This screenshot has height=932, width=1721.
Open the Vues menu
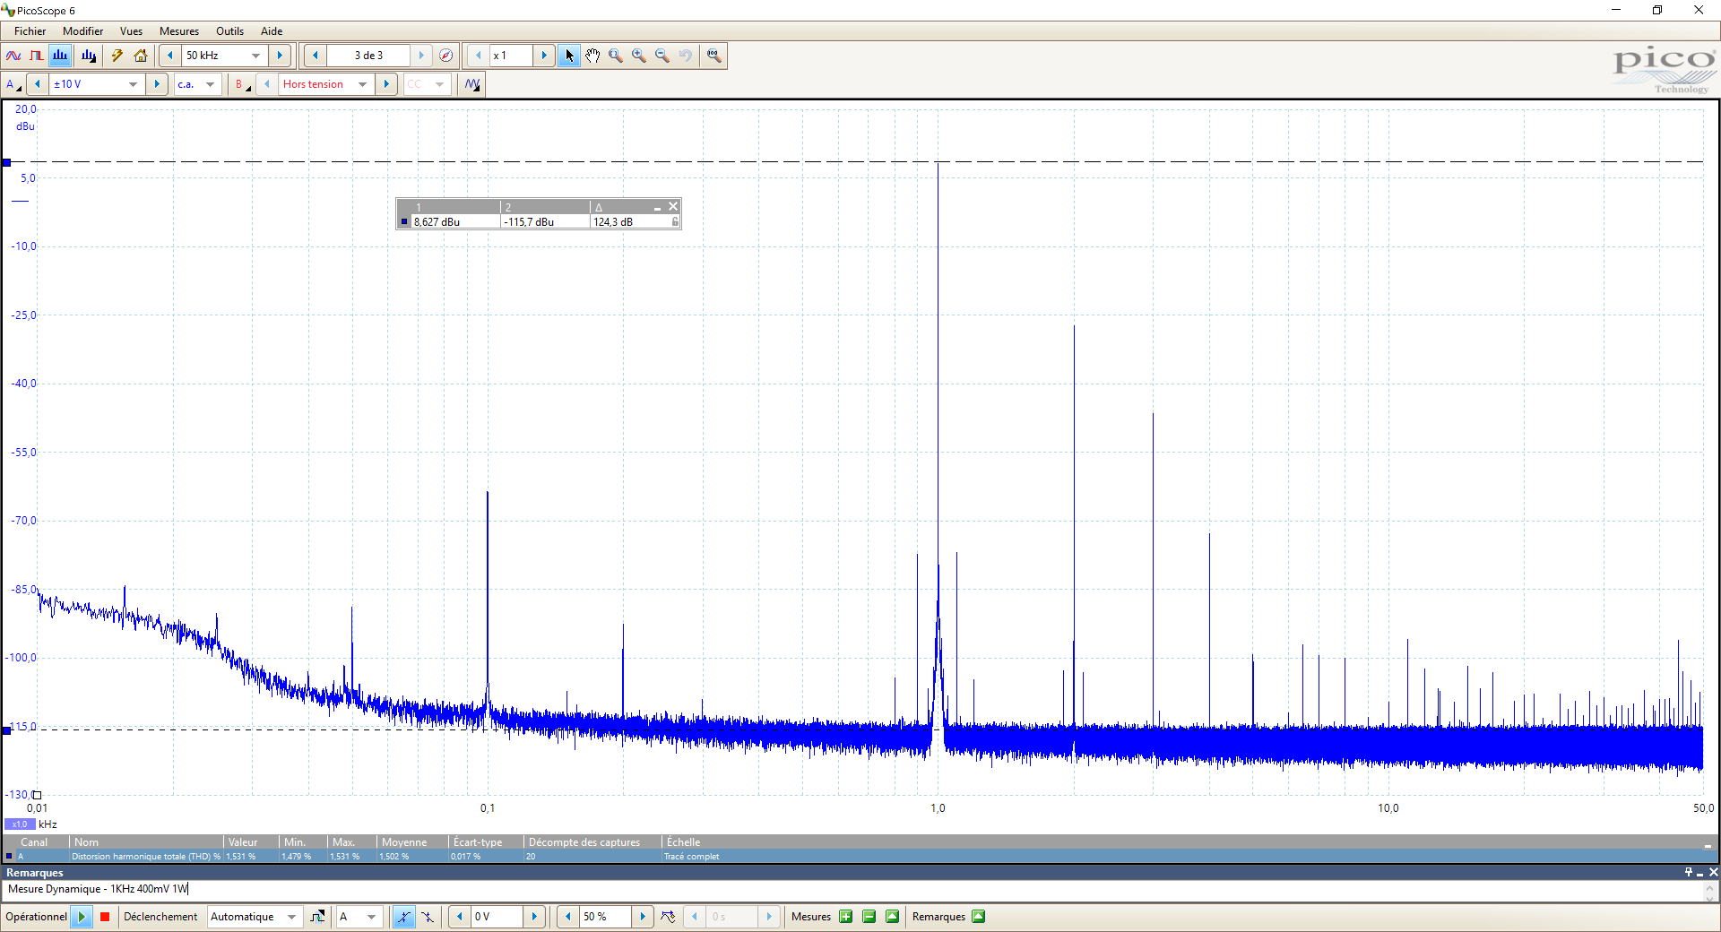131,31
